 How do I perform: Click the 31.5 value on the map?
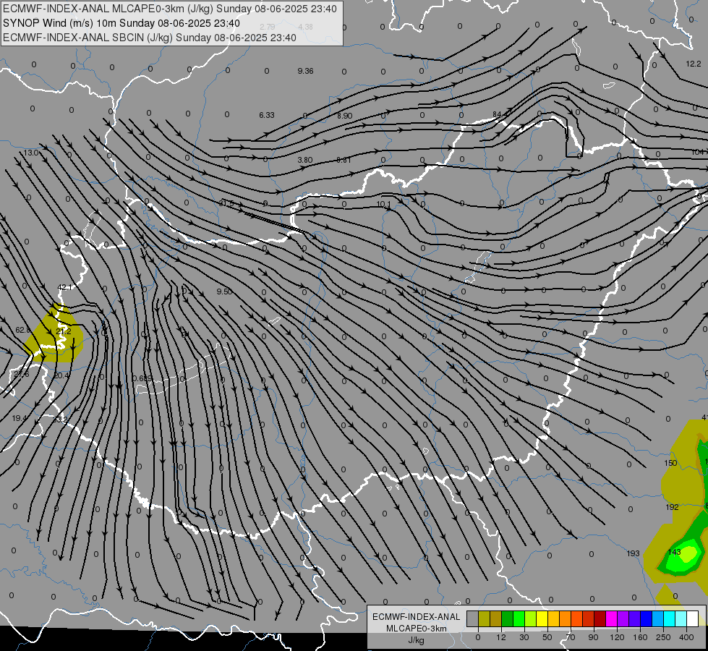(226, 203)
